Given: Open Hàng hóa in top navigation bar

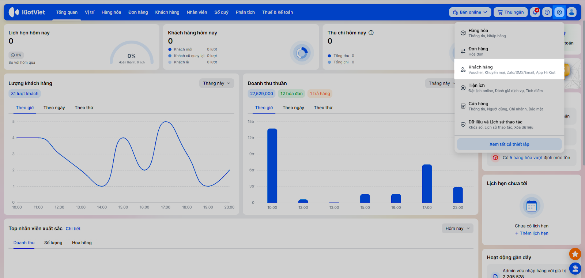Looking at the screenshot, I should click(x=111, y=12).
